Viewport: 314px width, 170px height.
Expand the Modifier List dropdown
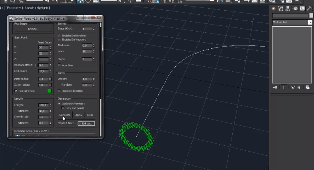(x=310, y=22)
